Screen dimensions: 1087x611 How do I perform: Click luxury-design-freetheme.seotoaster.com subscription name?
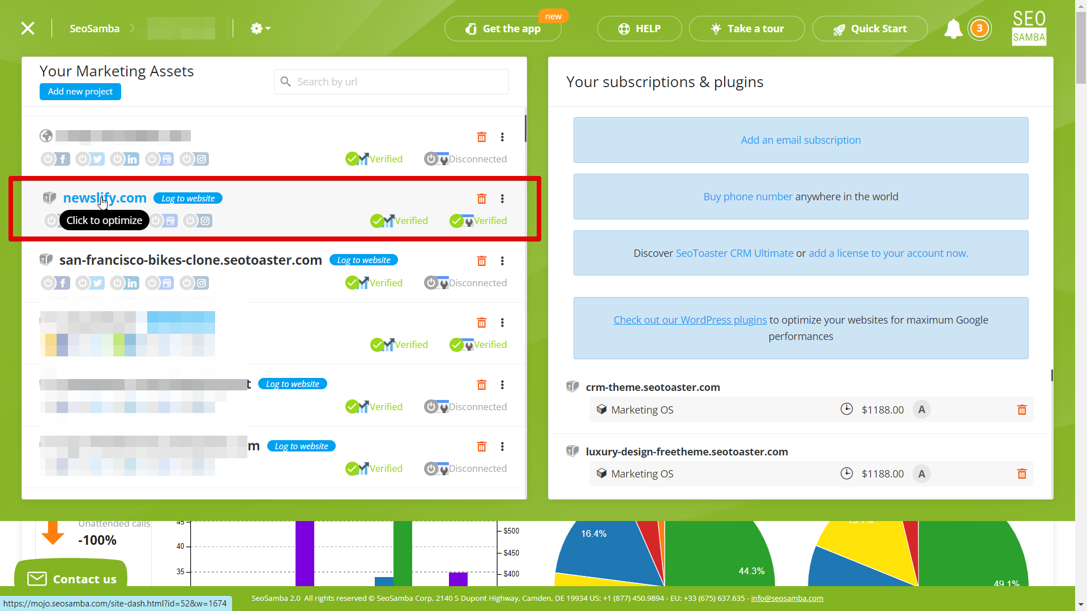click(687, 452)
